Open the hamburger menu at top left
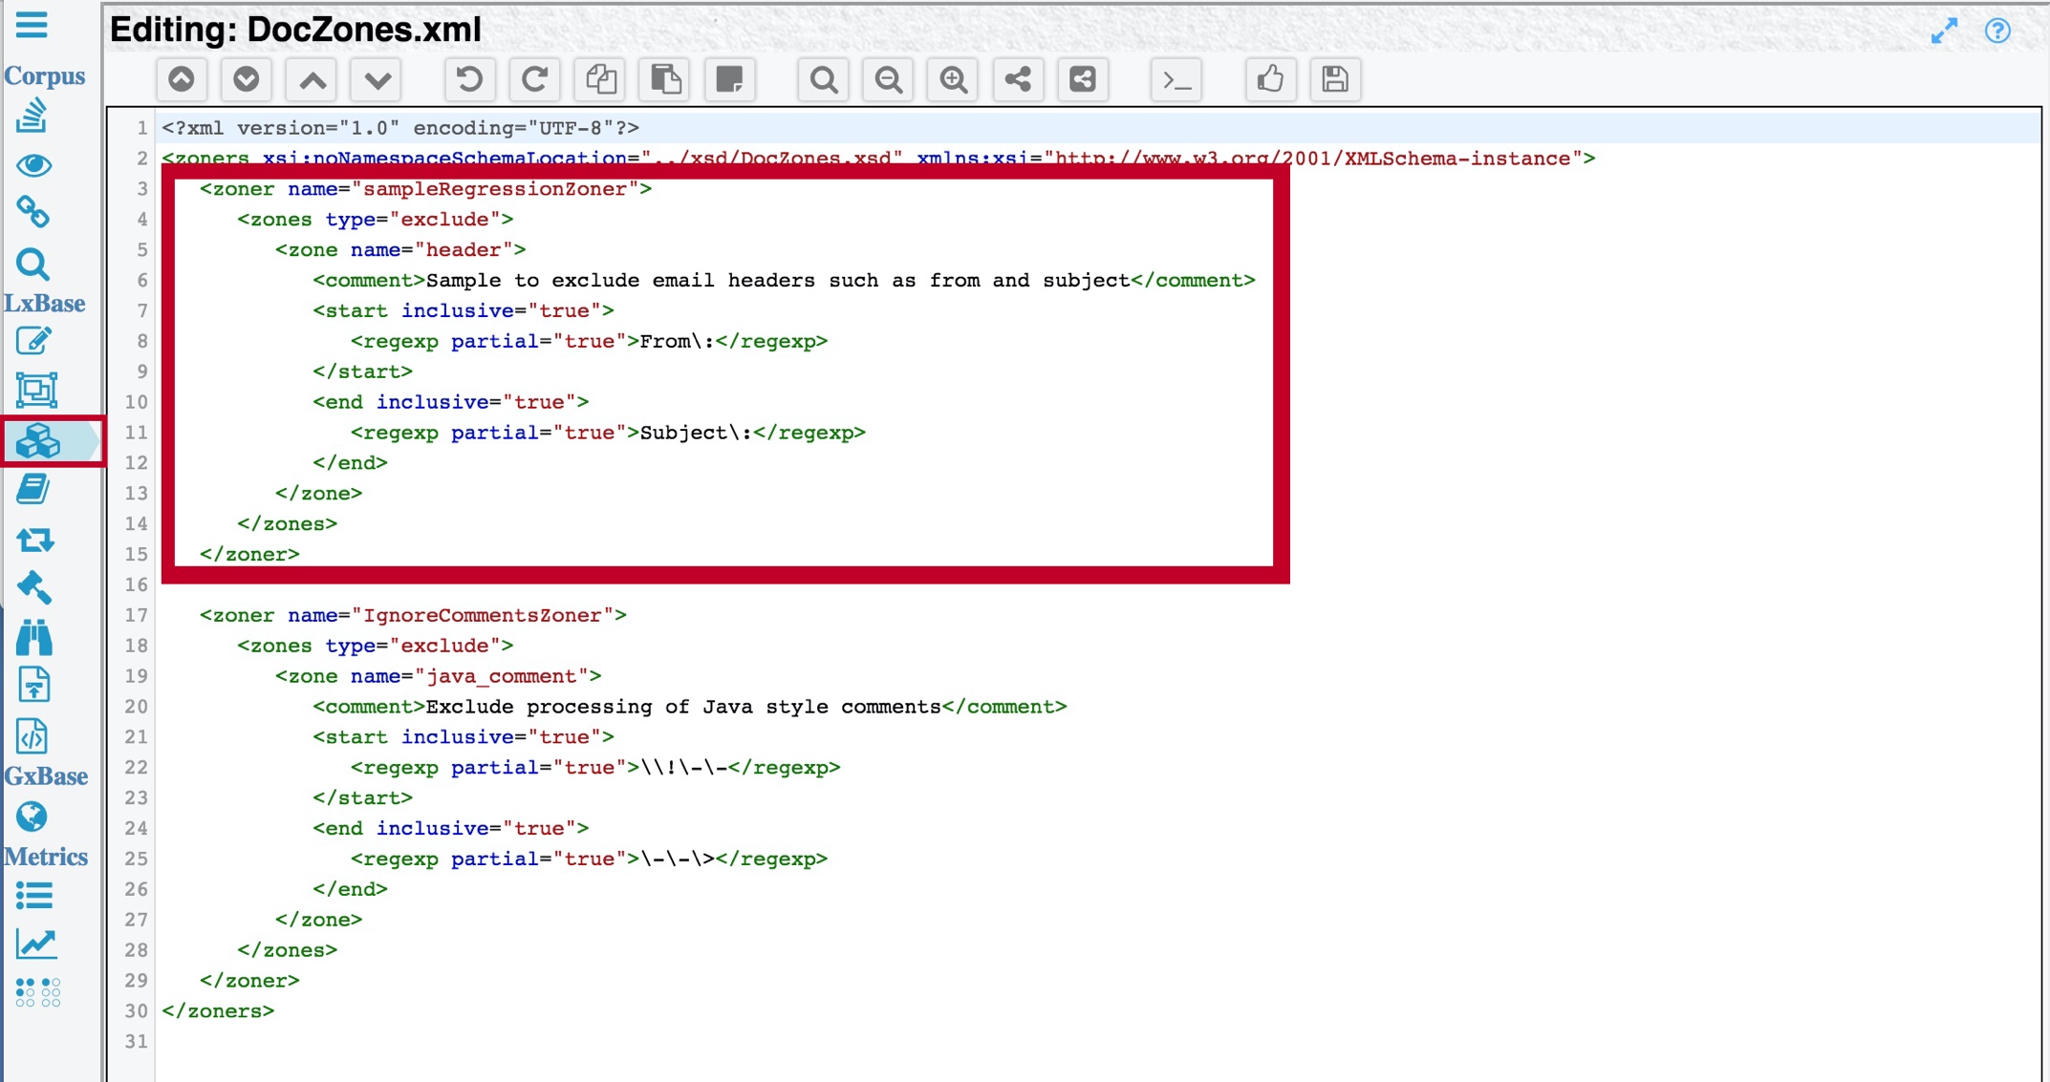Viewport: 2050px width, 1082px height. 32,26
